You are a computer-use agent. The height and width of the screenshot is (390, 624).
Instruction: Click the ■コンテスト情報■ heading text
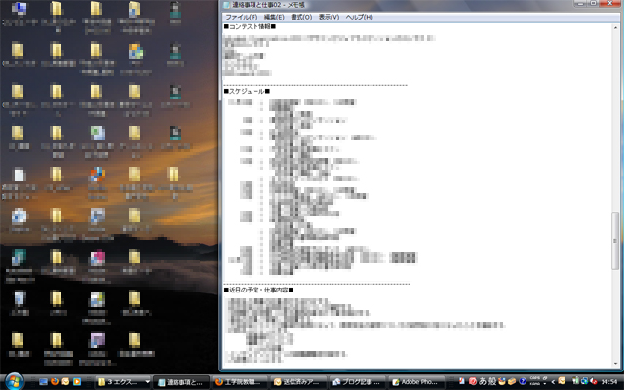(x=250, y=26)
